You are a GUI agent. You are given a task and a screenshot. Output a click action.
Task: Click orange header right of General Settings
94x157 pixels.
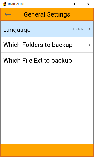pos(82,14)
